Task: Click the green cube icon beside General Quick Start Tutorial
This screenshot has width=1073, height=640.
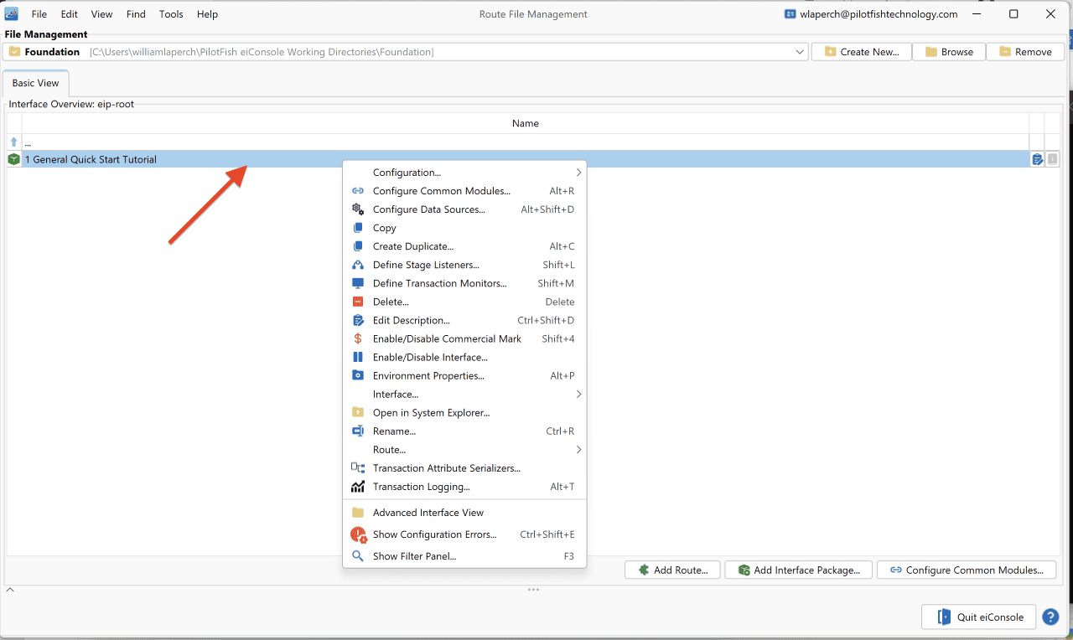Action: (13, 159)
